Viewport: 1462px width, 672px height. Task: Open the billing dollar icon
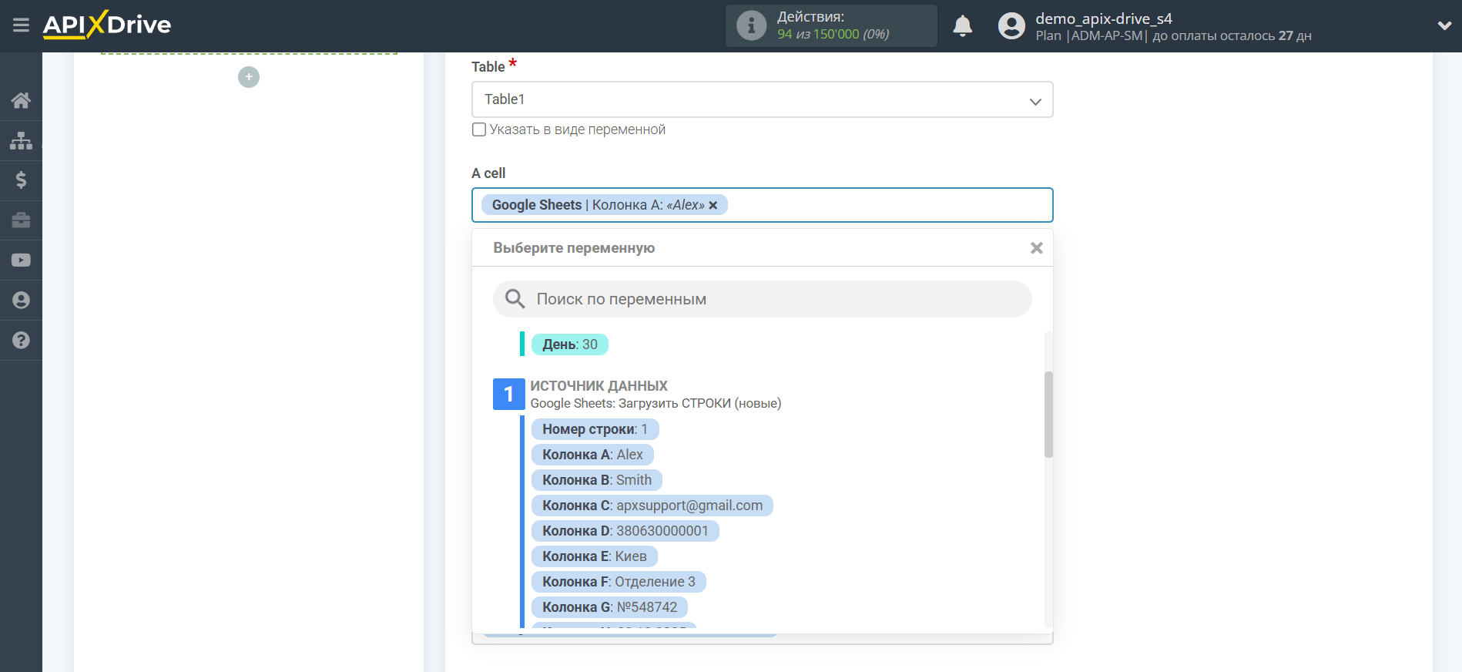pos(21,180)
